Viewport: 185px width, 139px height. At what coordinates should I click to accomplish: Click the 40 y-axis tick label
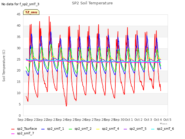18,26
